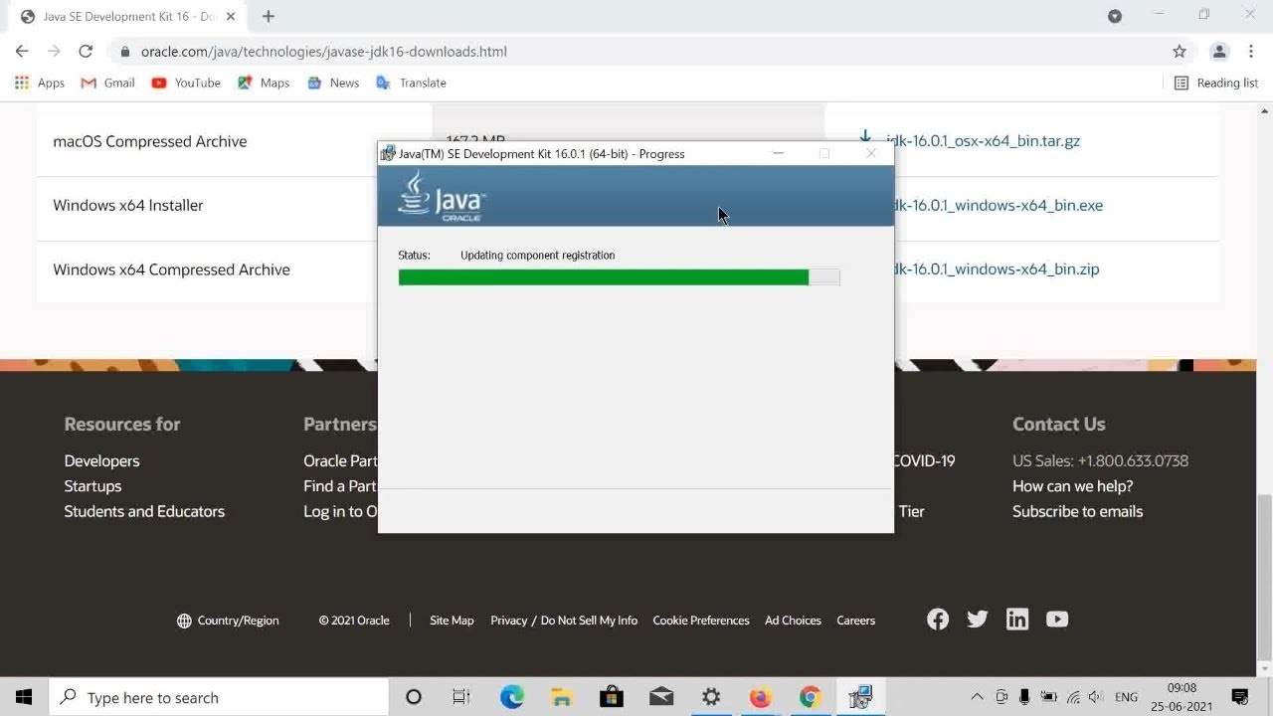Open Task View on taskbar
The width and height of the screenshot is (1273, 716).
pos(461,697)
